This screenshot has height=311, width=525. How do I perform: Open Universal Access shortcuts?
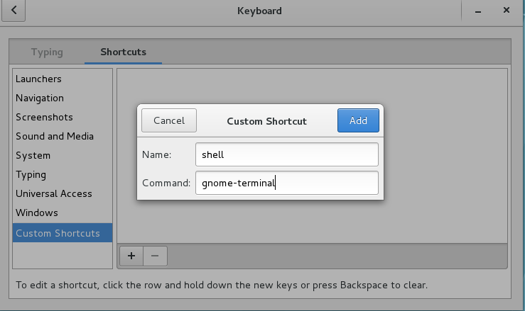(53, 193)
